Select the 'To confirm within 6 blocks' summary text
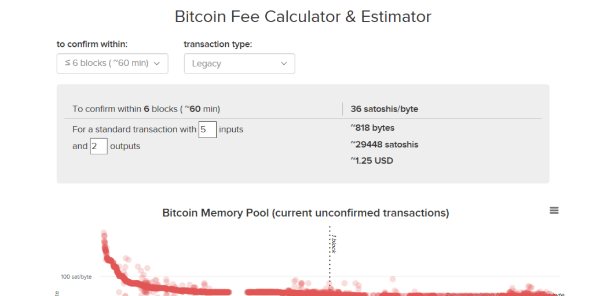Viewport: 593px width, 296px height. point(146,109)
